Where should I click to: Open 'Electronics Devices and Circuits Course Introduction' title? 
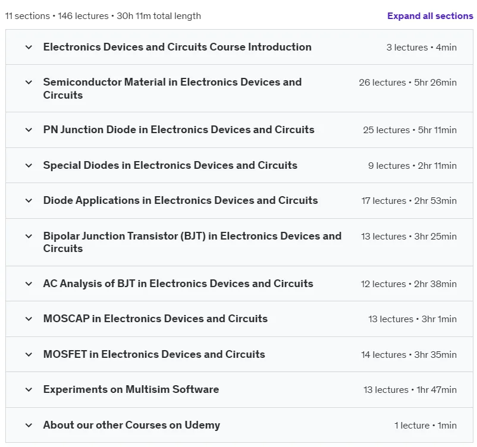click(x=177, y=47)
